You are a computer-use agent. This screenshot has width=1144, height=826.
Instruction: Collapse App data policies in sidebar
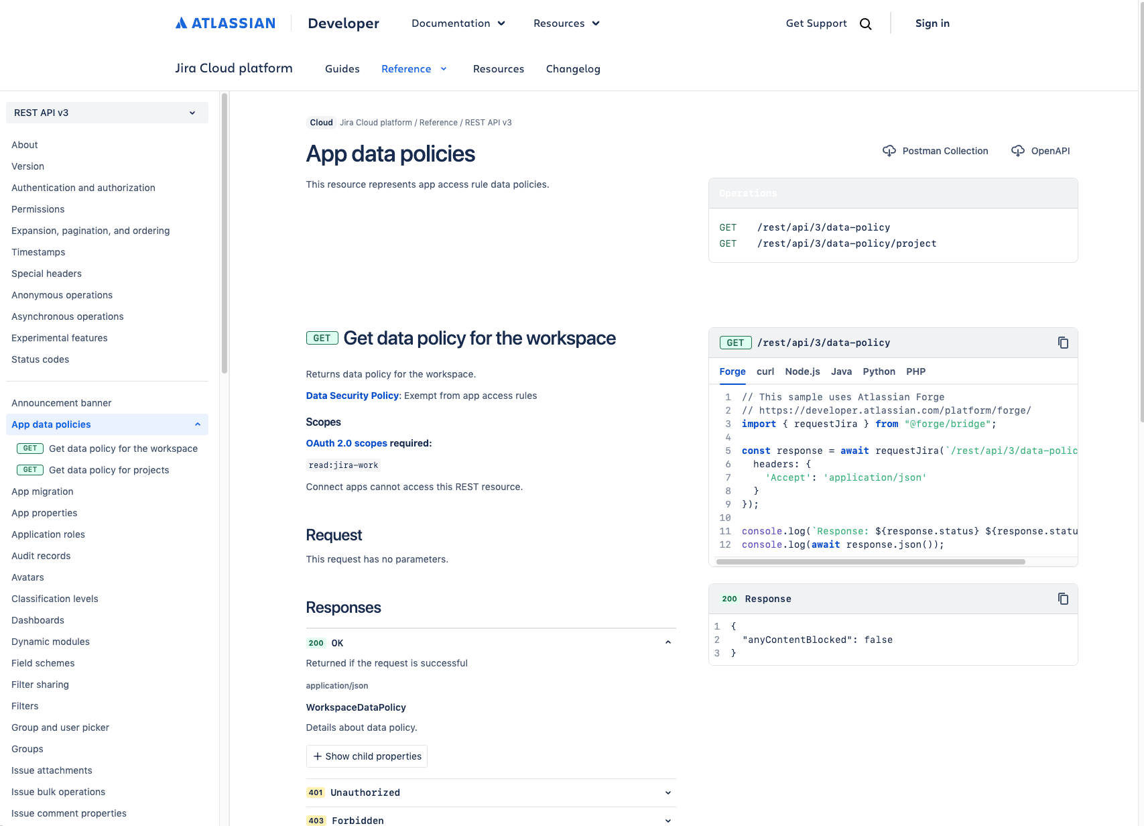tap(197, 424)
